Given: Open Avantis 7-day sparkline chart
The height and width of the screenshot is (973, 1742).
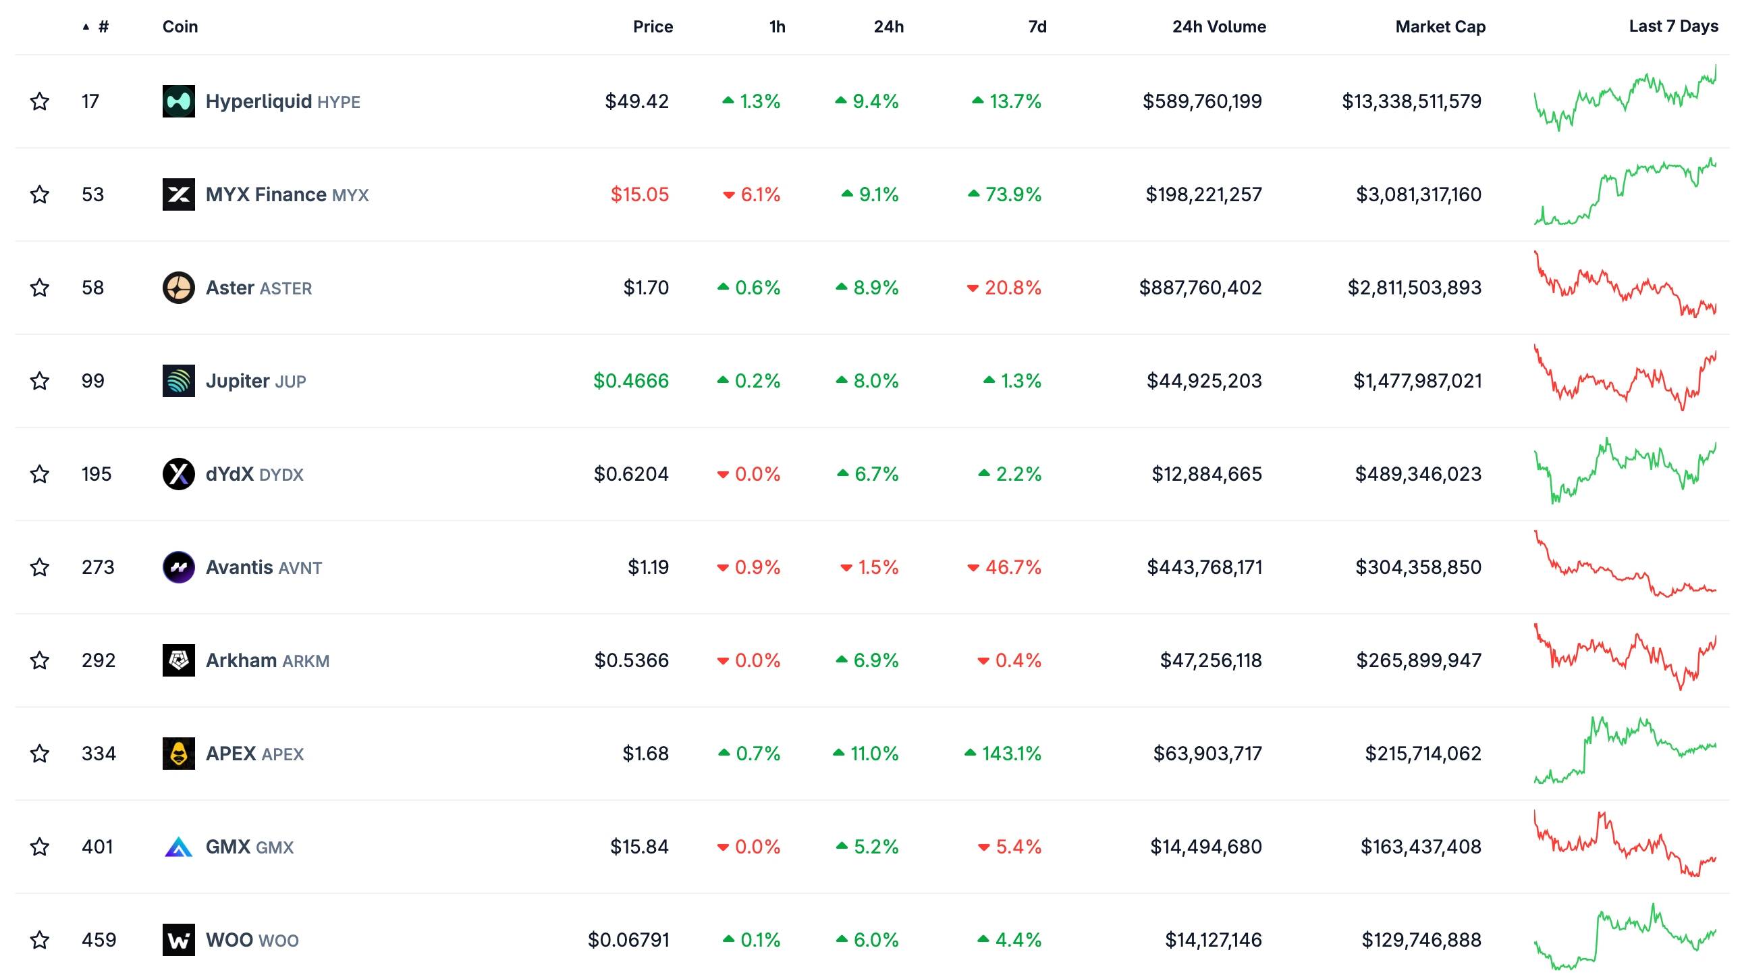Looking at the screenshot, I should [x=1625, y=566].
